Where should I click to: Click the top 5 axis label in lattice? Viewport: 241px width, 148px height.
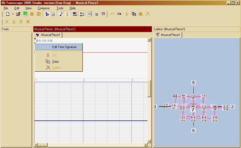tap(193, 83)
